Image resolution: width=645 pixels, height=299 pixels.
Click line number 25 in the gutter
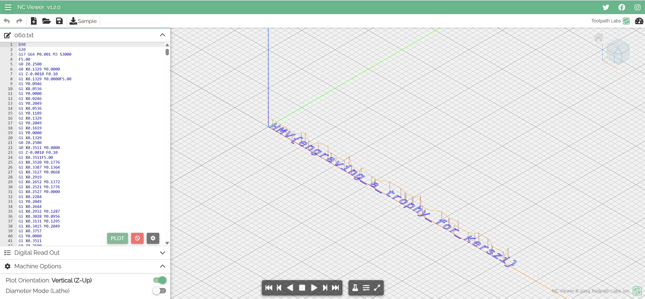10,162
